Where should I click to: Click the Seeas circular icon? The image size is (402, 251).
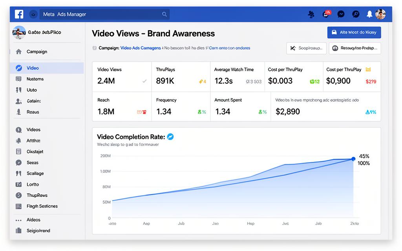tap(18, 163)
